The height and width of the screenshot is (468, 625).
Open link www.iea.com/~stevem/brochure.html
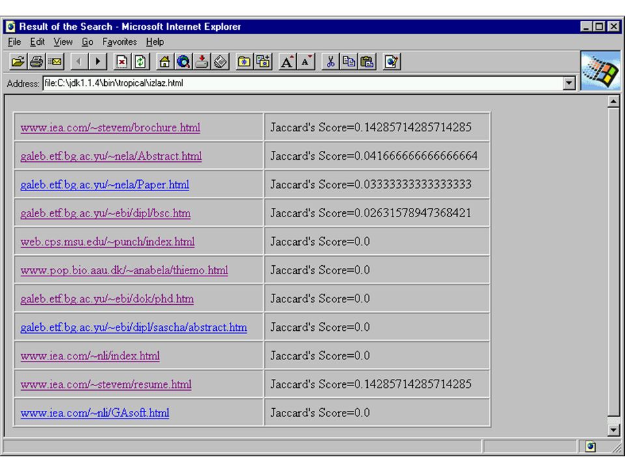pos(111,128)
